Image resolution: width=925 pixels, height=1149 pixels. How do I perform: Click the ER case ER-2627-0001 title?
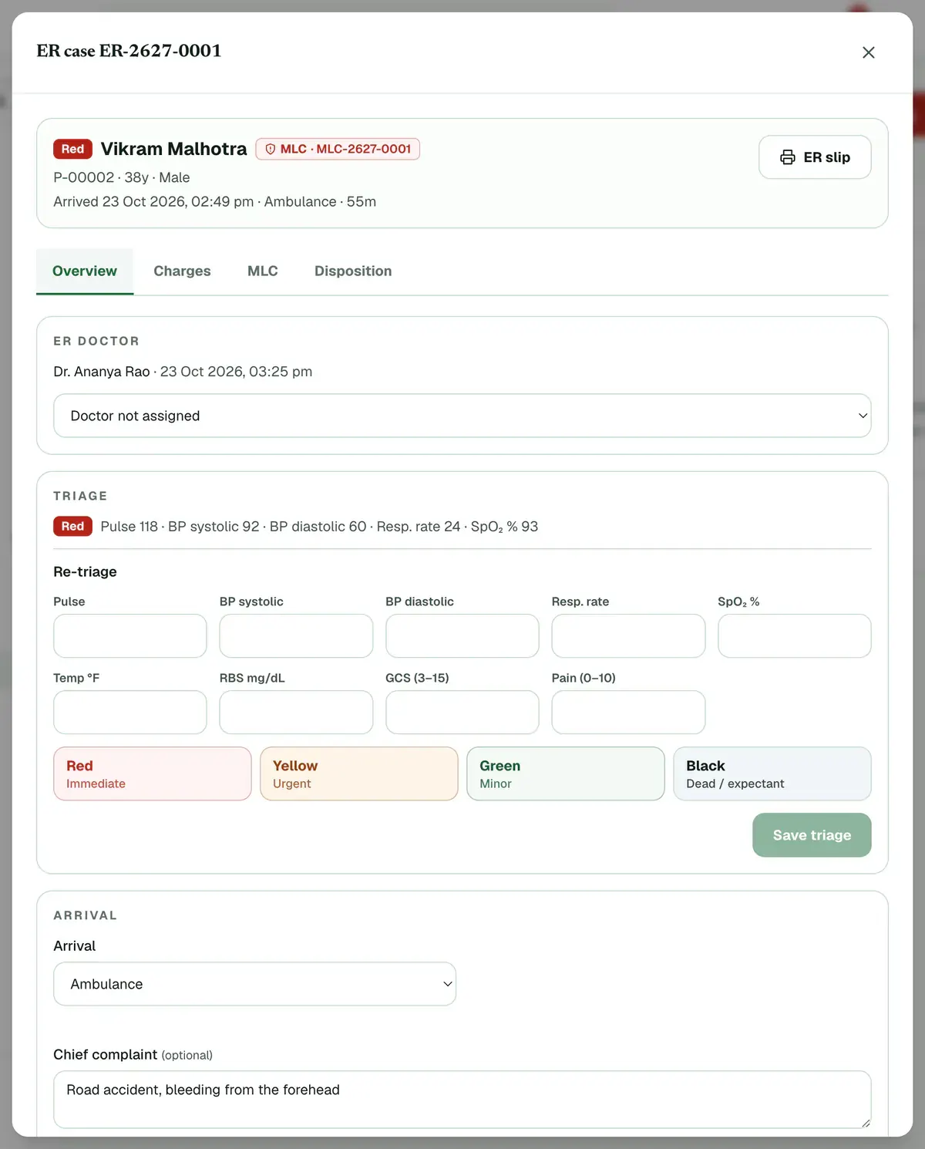click(129, 51)
